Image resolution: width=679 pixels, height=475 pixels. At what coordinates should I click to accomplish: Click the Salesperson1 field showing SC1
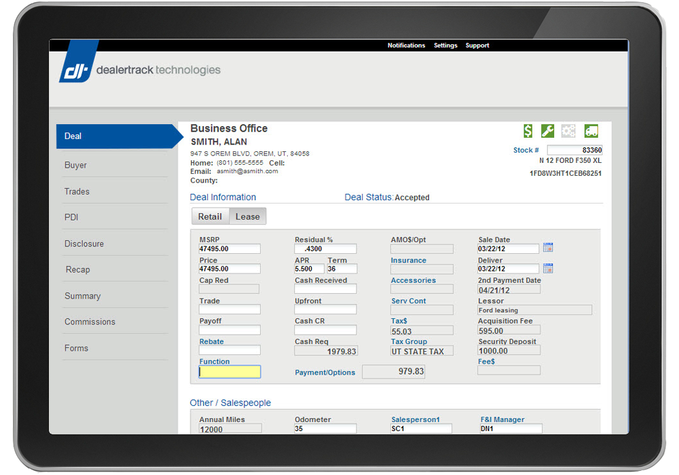click(421, 429)
